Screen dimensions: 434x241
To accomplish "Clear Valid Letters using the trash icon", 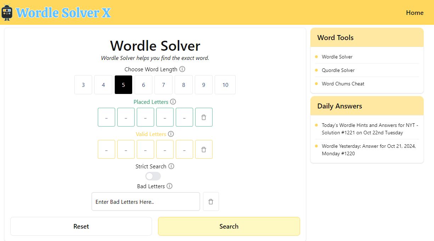I will pos(204,149).
